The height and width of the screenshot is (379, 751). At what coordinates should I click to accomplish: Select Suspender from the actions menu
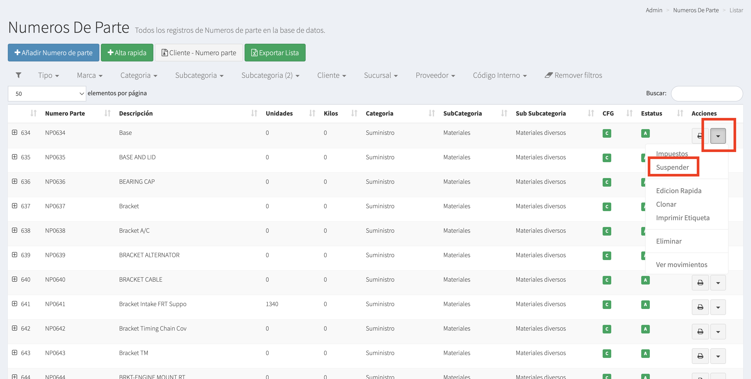672,167
